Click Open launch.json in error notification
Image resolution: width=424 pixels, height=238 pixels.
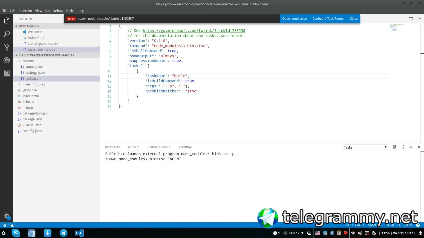coord(294,19)
